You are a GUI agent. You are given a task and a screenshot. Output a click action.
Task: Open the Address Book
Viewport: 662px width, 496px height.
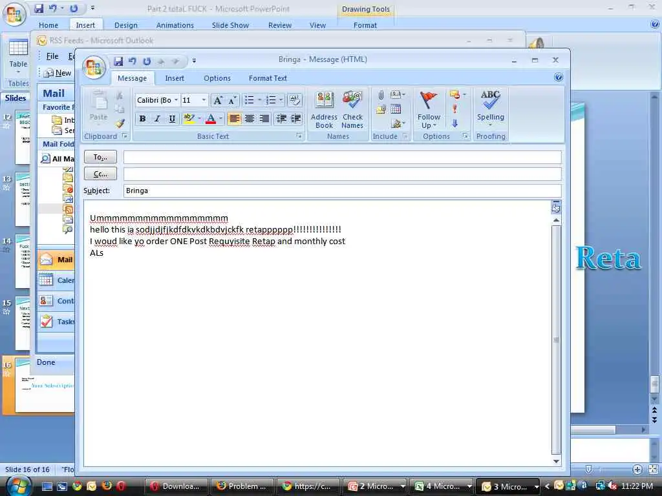pos(324,110)
